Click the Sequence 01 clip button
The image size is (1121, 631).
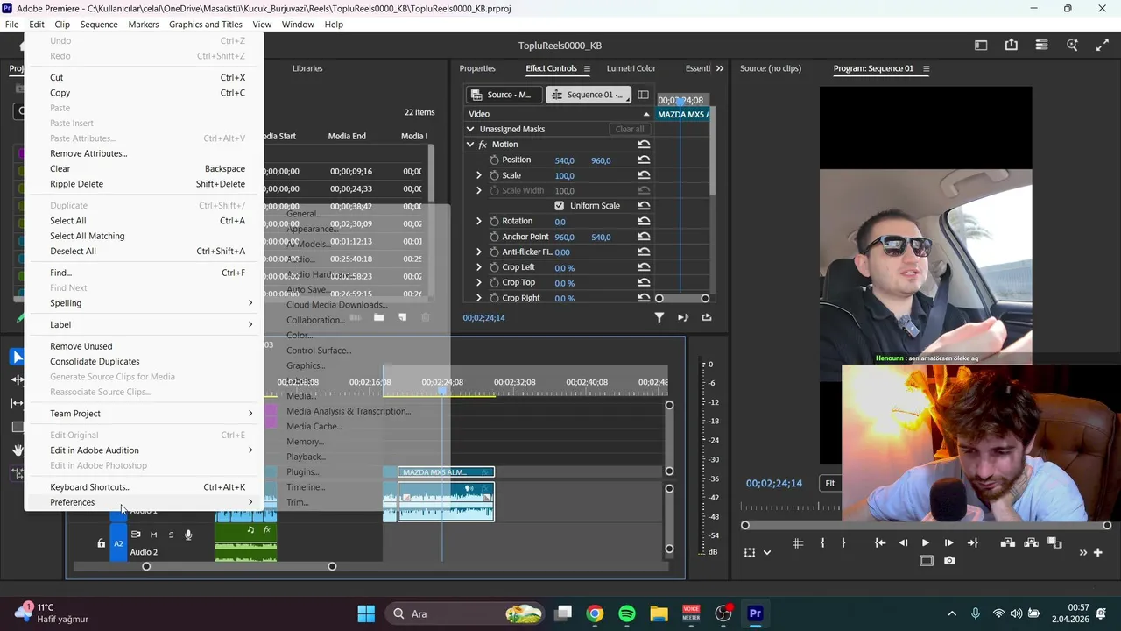(x=587, y=95)
